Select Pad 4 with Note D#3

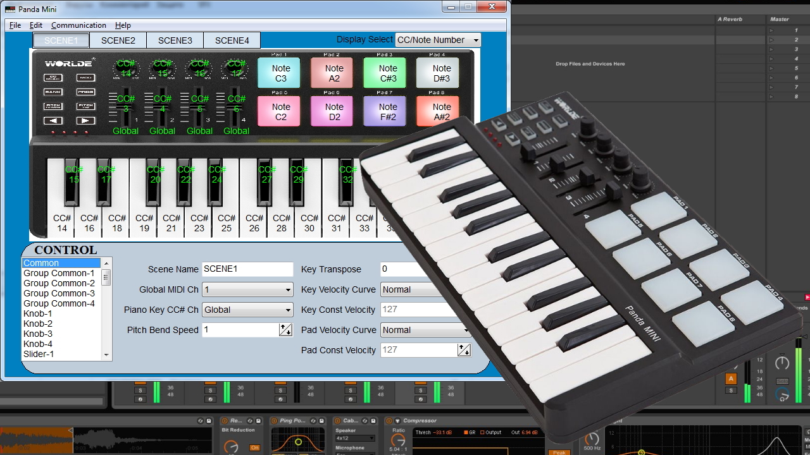(x=438, y=73)
